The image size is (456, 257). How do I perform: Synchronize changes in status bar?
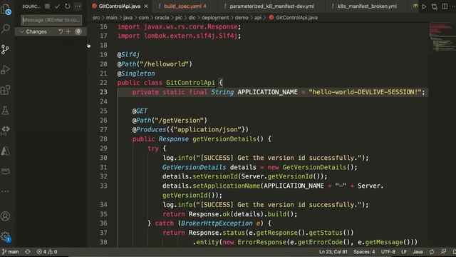coord(28,252)
